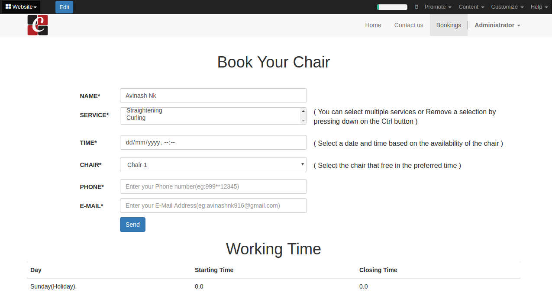Click the date and time input field
The width and height of the screenshot is (552, 292).
coord(213,143)
